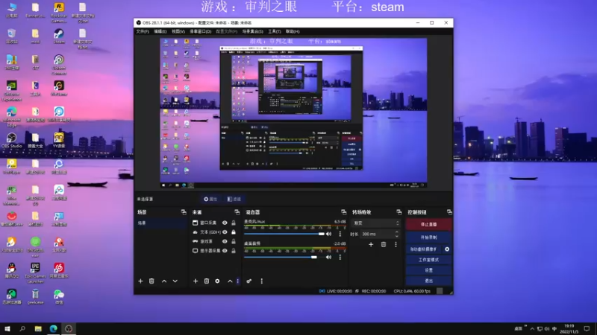
Task: Open OBS Studio desktop shortcut
Action: click(x=12, y=141)
